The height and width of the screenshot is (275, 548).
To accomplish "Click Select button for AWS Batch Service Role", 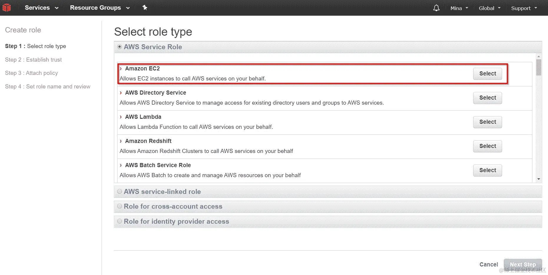I will (488, 170).
